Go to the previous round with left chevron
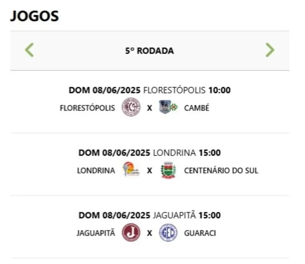 click(x=30, y=50)
